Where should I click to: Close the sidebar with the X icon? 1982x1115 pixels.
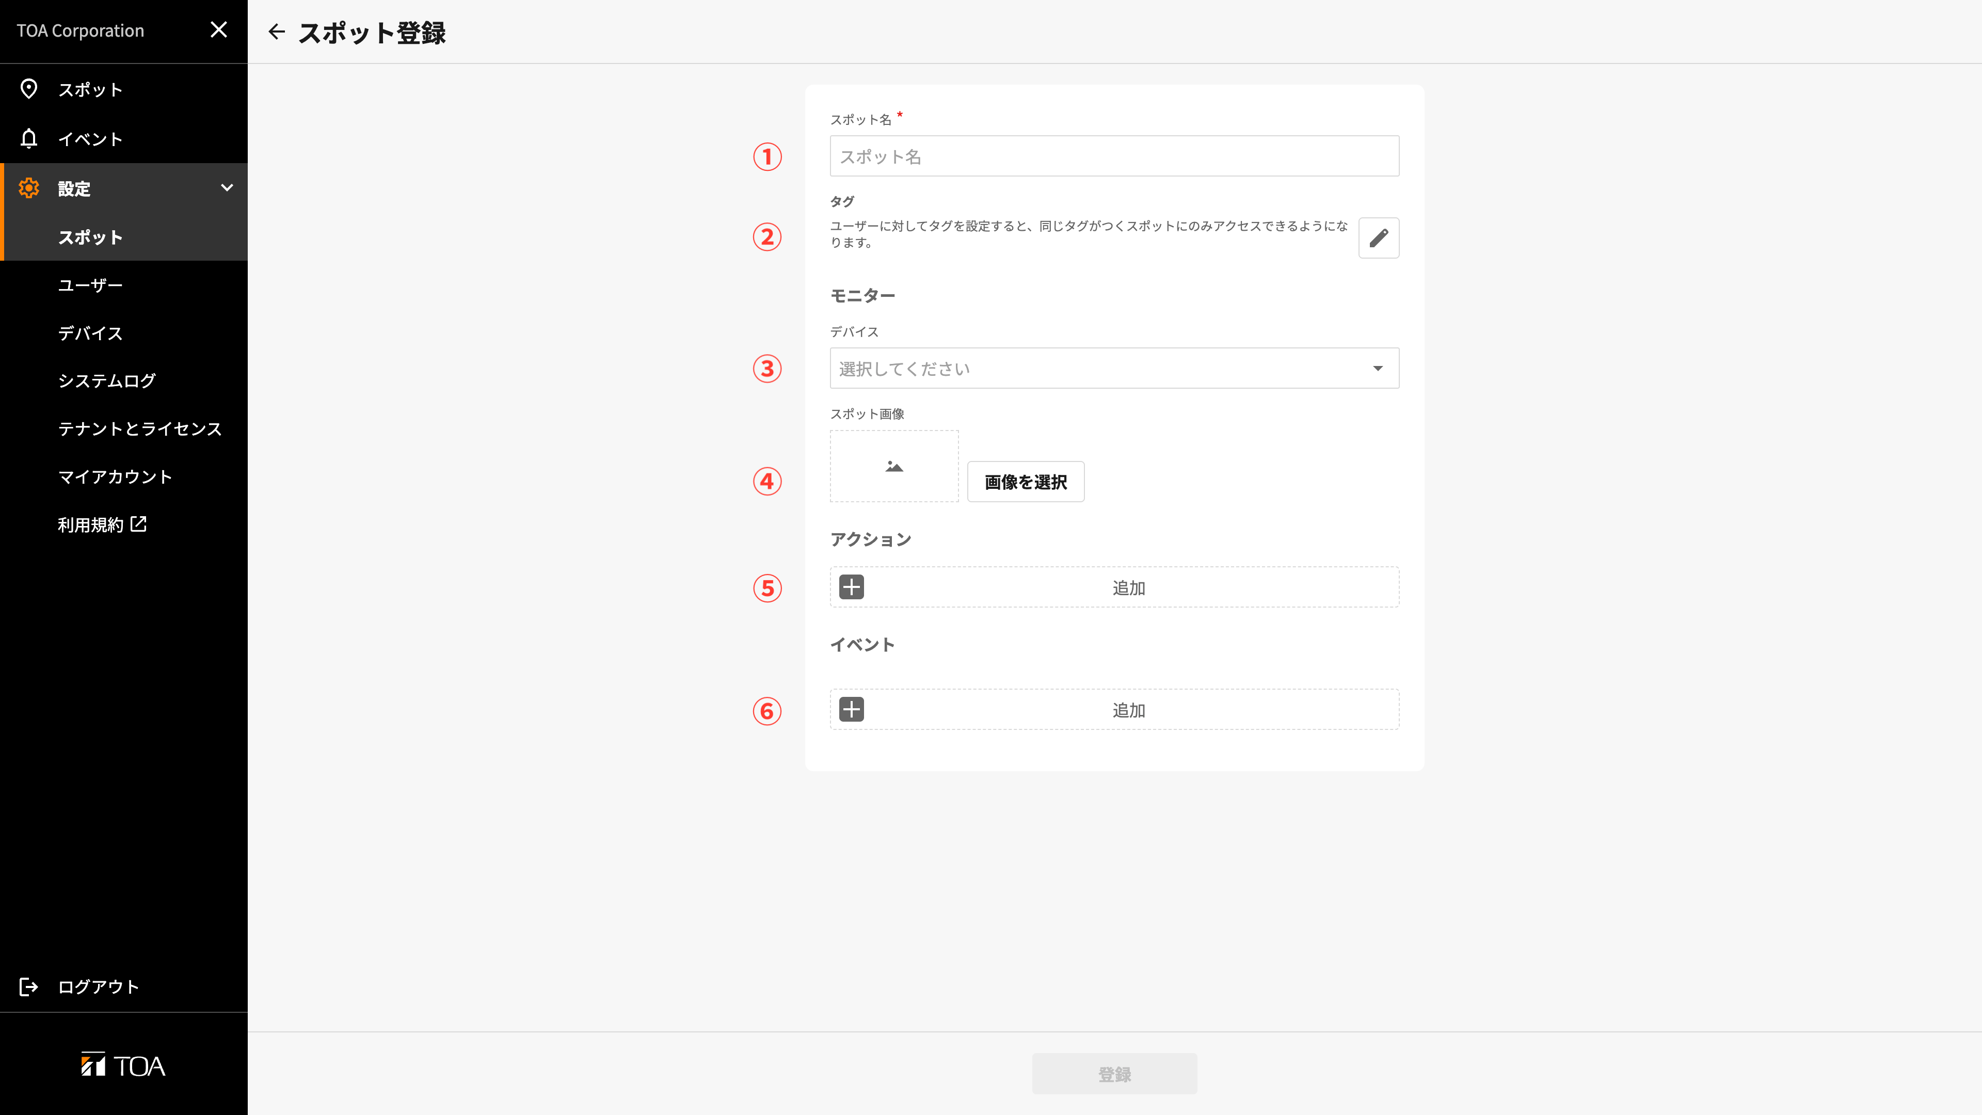[218, 30]
